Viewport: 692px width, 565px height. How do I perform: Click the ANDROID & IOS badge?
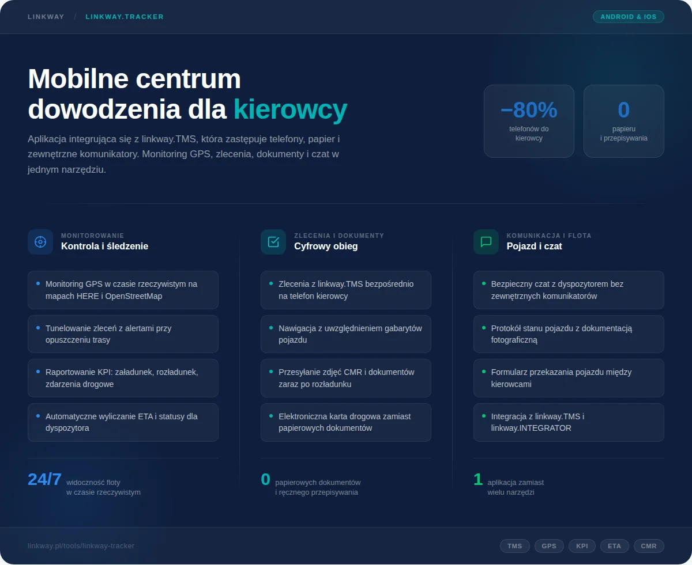[629, 17]
